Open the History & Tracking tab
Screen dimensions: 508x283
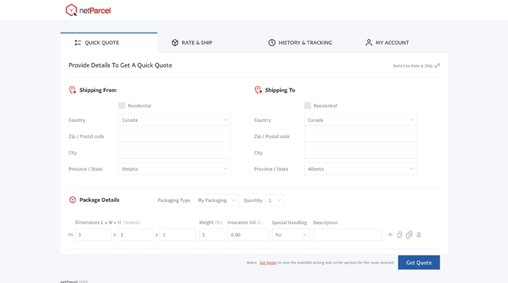[x=300, y=42]
